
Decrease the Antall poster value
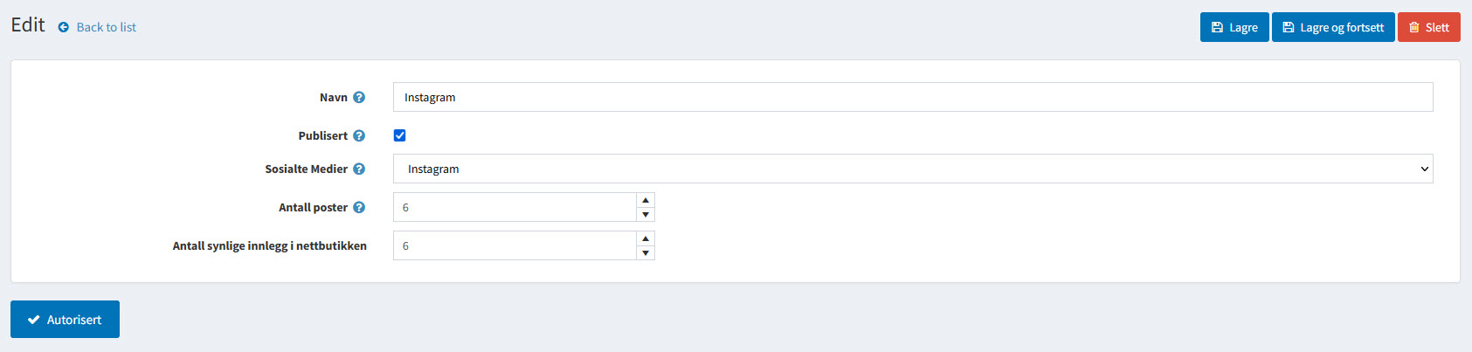(646, 215)
